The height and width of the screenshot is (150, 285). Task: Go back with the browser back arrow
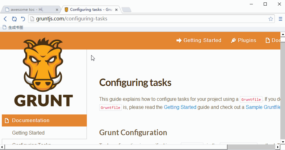coord(5,19)
